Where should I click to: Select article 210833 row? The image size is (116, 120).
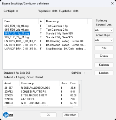[41, 103]
